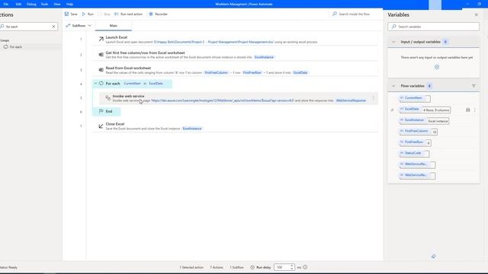Viewport: 488px width, 274px height.
Task: Increase Run delay with up stepper arrow
Action: pyautogui.click(x=291, y=266)
